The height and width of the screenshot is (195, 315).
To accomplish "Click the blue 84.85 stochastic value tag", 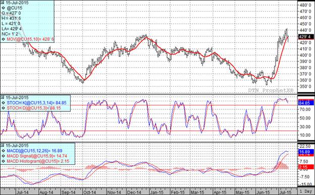I will point(306,103).
